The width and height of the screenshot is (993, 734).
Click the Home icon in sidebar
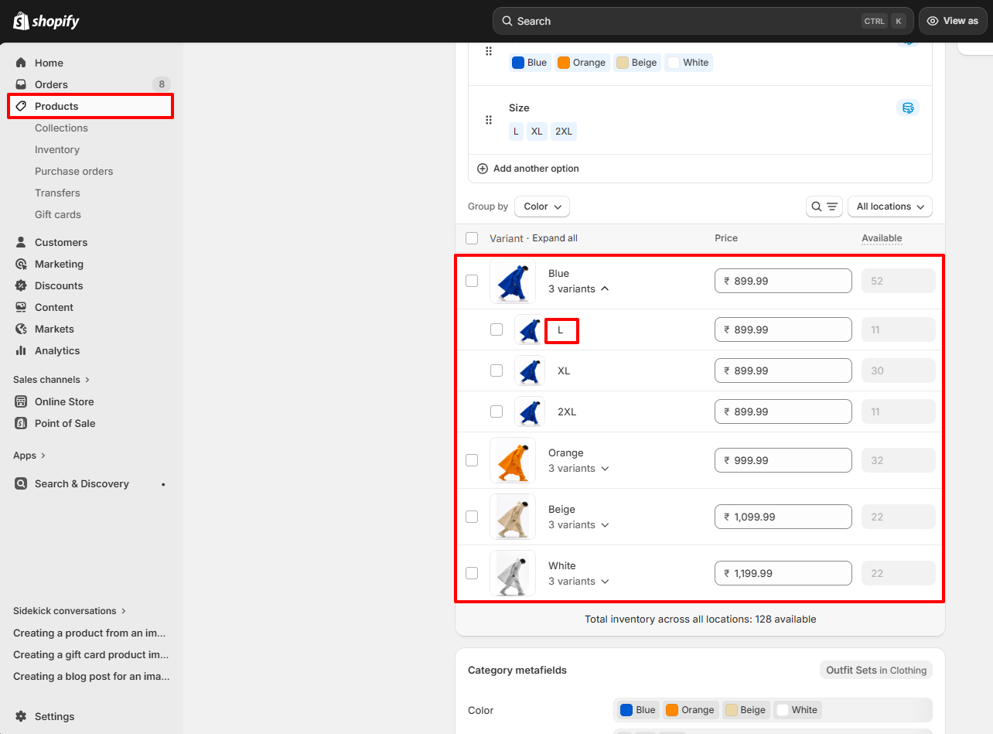(x=21, y=63)
